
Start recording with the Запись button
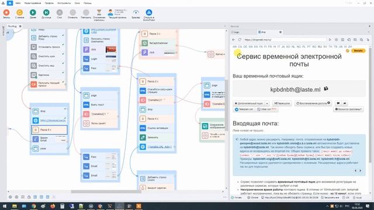click(x=6, y=14)
